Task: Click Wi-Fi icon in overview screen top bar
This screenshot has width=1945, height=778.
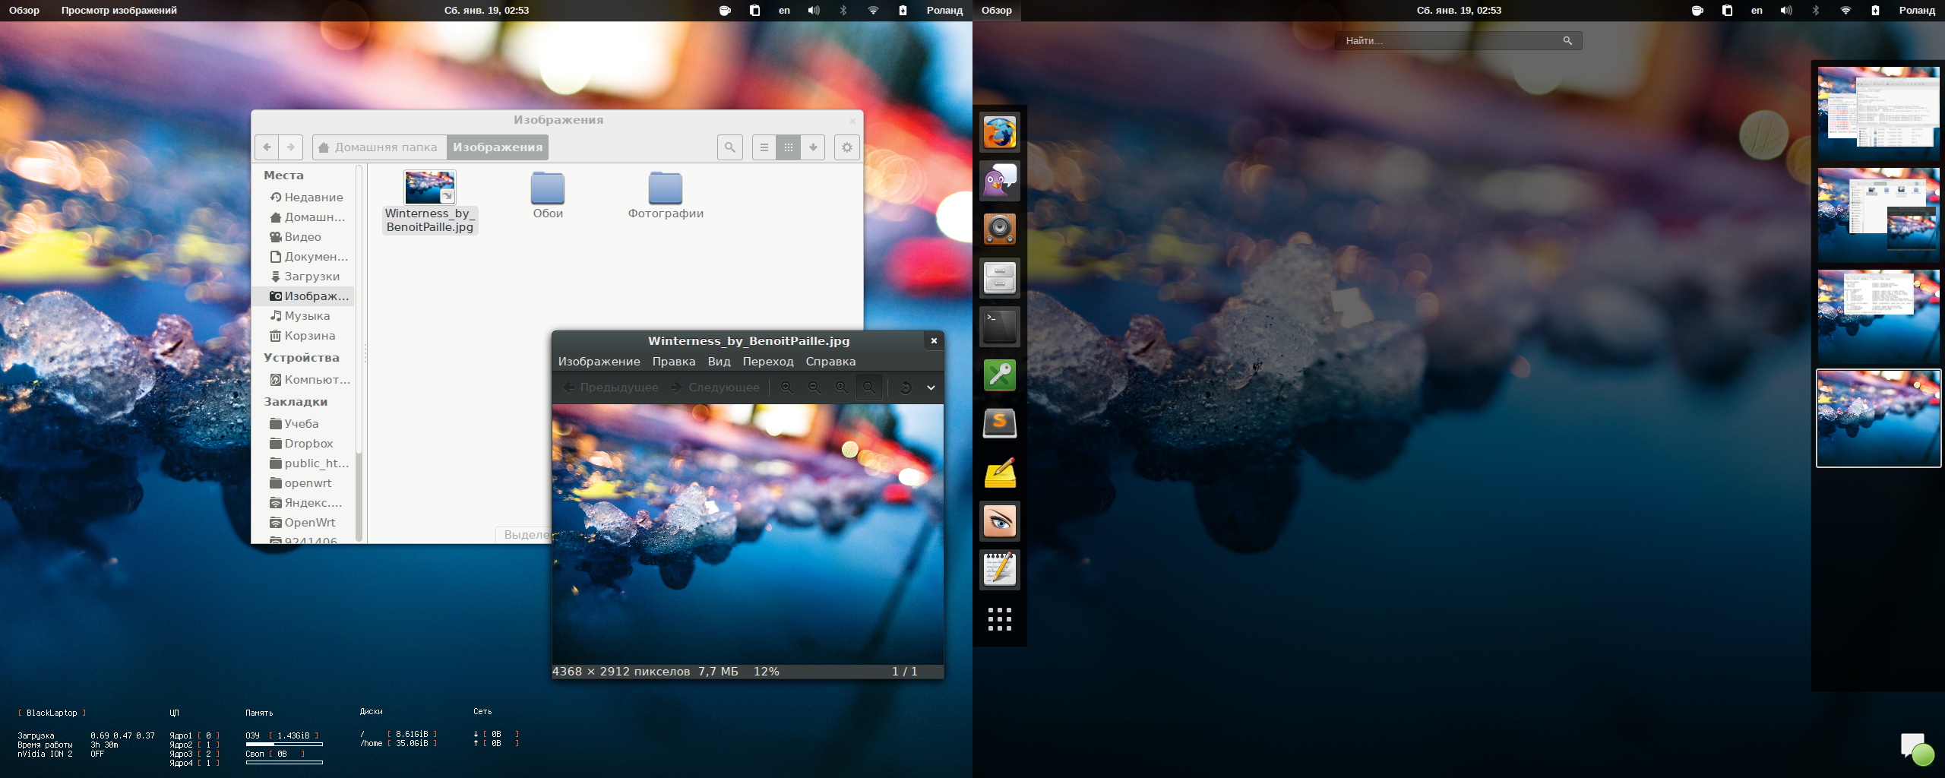Action: (1845, 11)
